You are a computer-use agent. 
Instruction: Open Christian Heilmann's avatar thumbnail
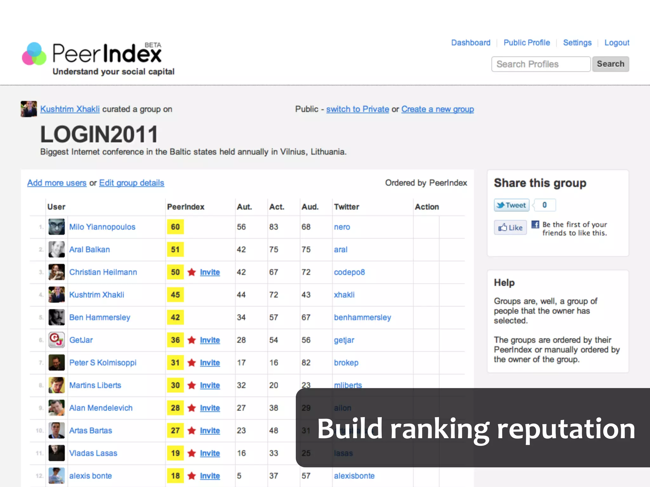(x=56, y=272)
